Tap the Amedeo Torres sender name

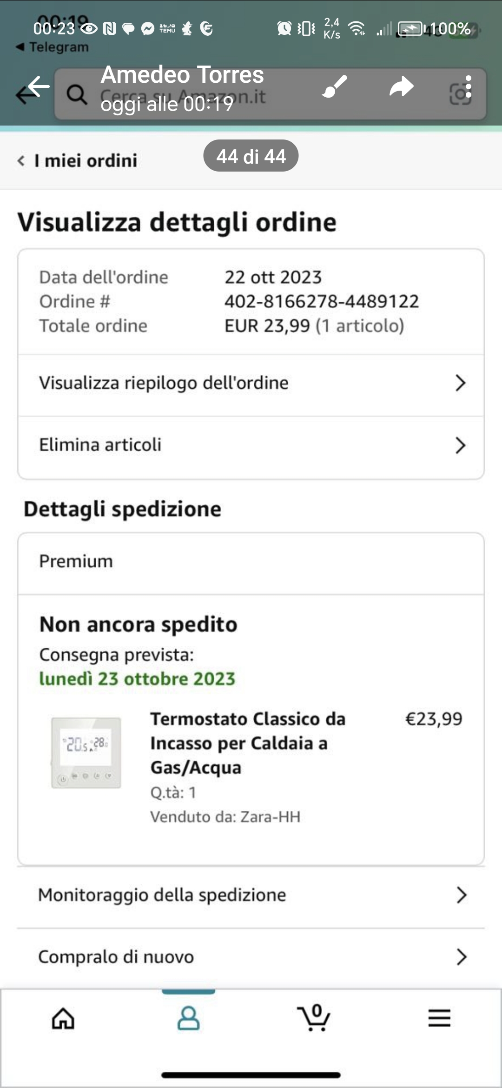point(182,74)
